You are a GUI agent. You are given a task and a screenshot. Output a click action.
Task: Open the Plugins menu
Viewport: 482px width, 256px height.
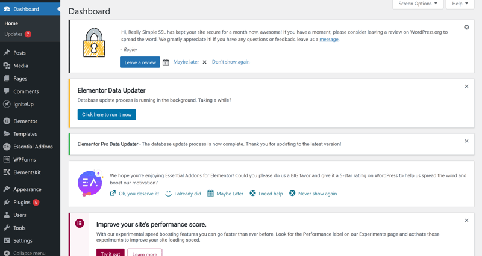(22, 203)
